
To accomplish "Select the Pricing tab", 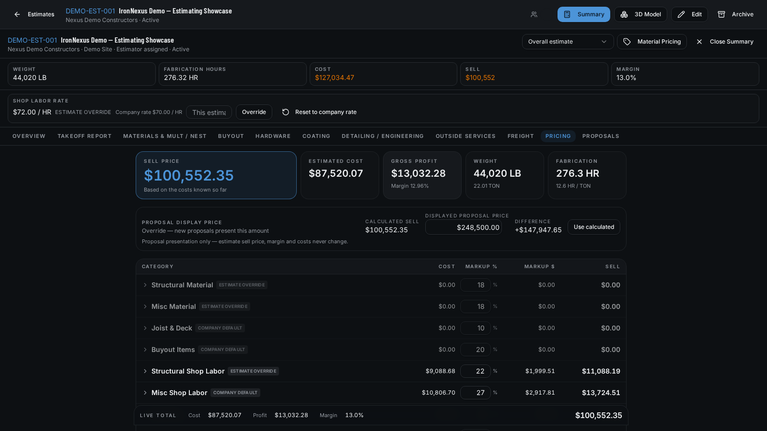I will pyautogui.click(x=558, y=136).
